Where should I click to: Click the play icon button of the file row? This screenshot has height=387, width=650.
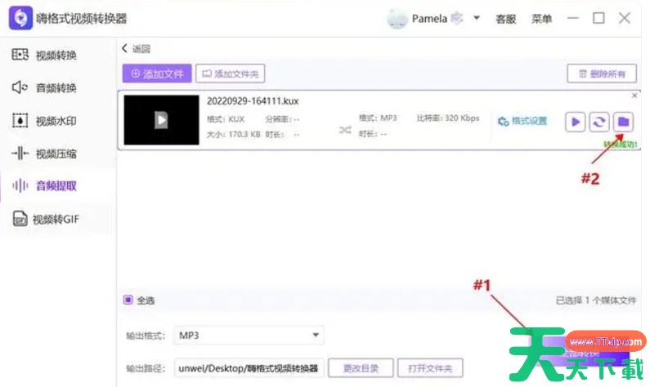point(575,122)
